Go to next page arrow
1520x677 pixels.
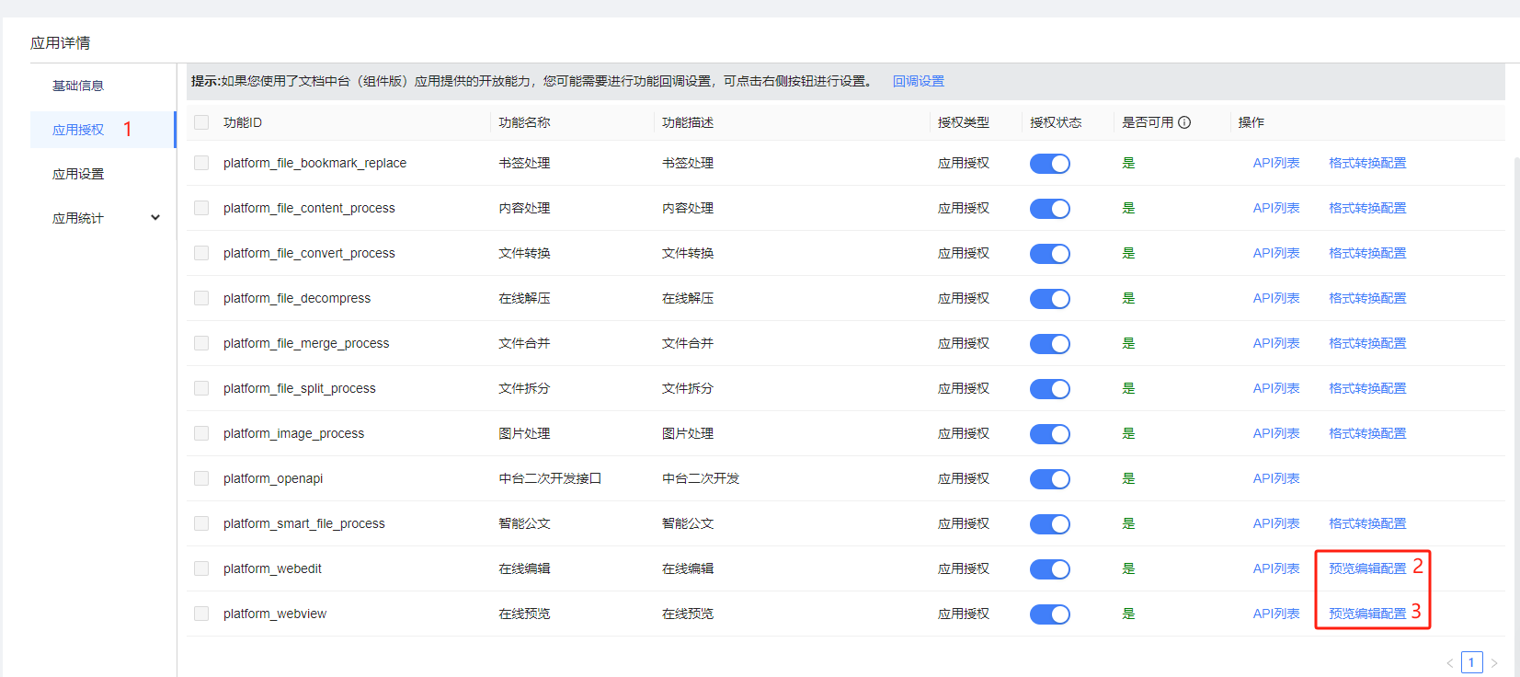tap(1494, 662)
